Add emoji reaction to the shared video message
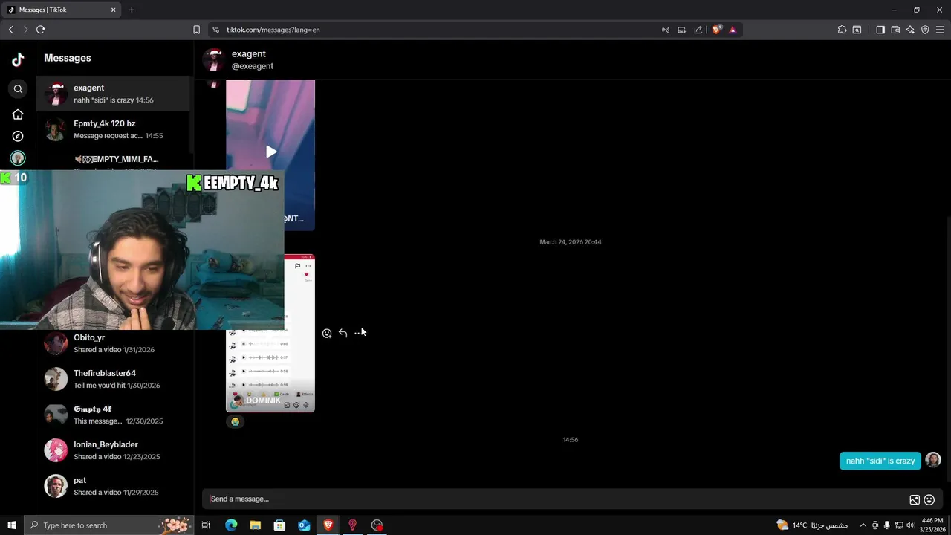 click(x=327, y=333)
